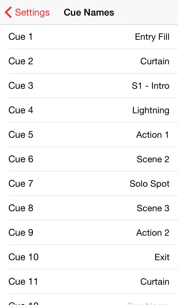The height and width of the screenshot is (305, 178).
Task: Tap the Cue 4 row label
Action: 21,110
